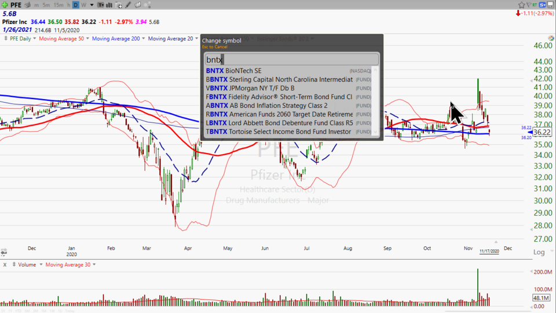Click the Moving Average 200 legend label

(116, 38)
